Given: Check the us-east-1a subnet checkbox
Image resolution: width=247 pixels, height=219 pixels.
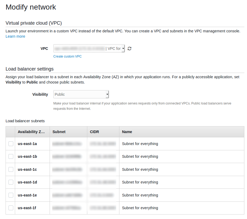Looking at the screenshot, I should click(11, 144).
